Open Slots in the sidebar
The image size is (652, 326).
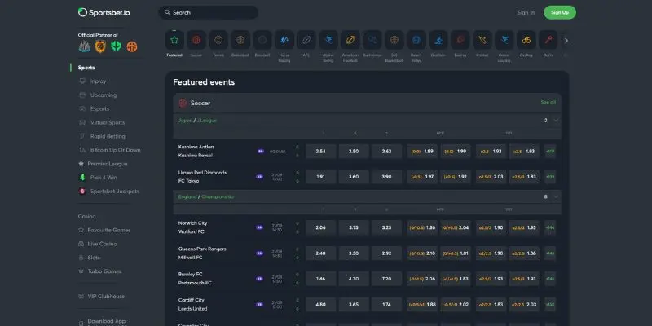94,258
